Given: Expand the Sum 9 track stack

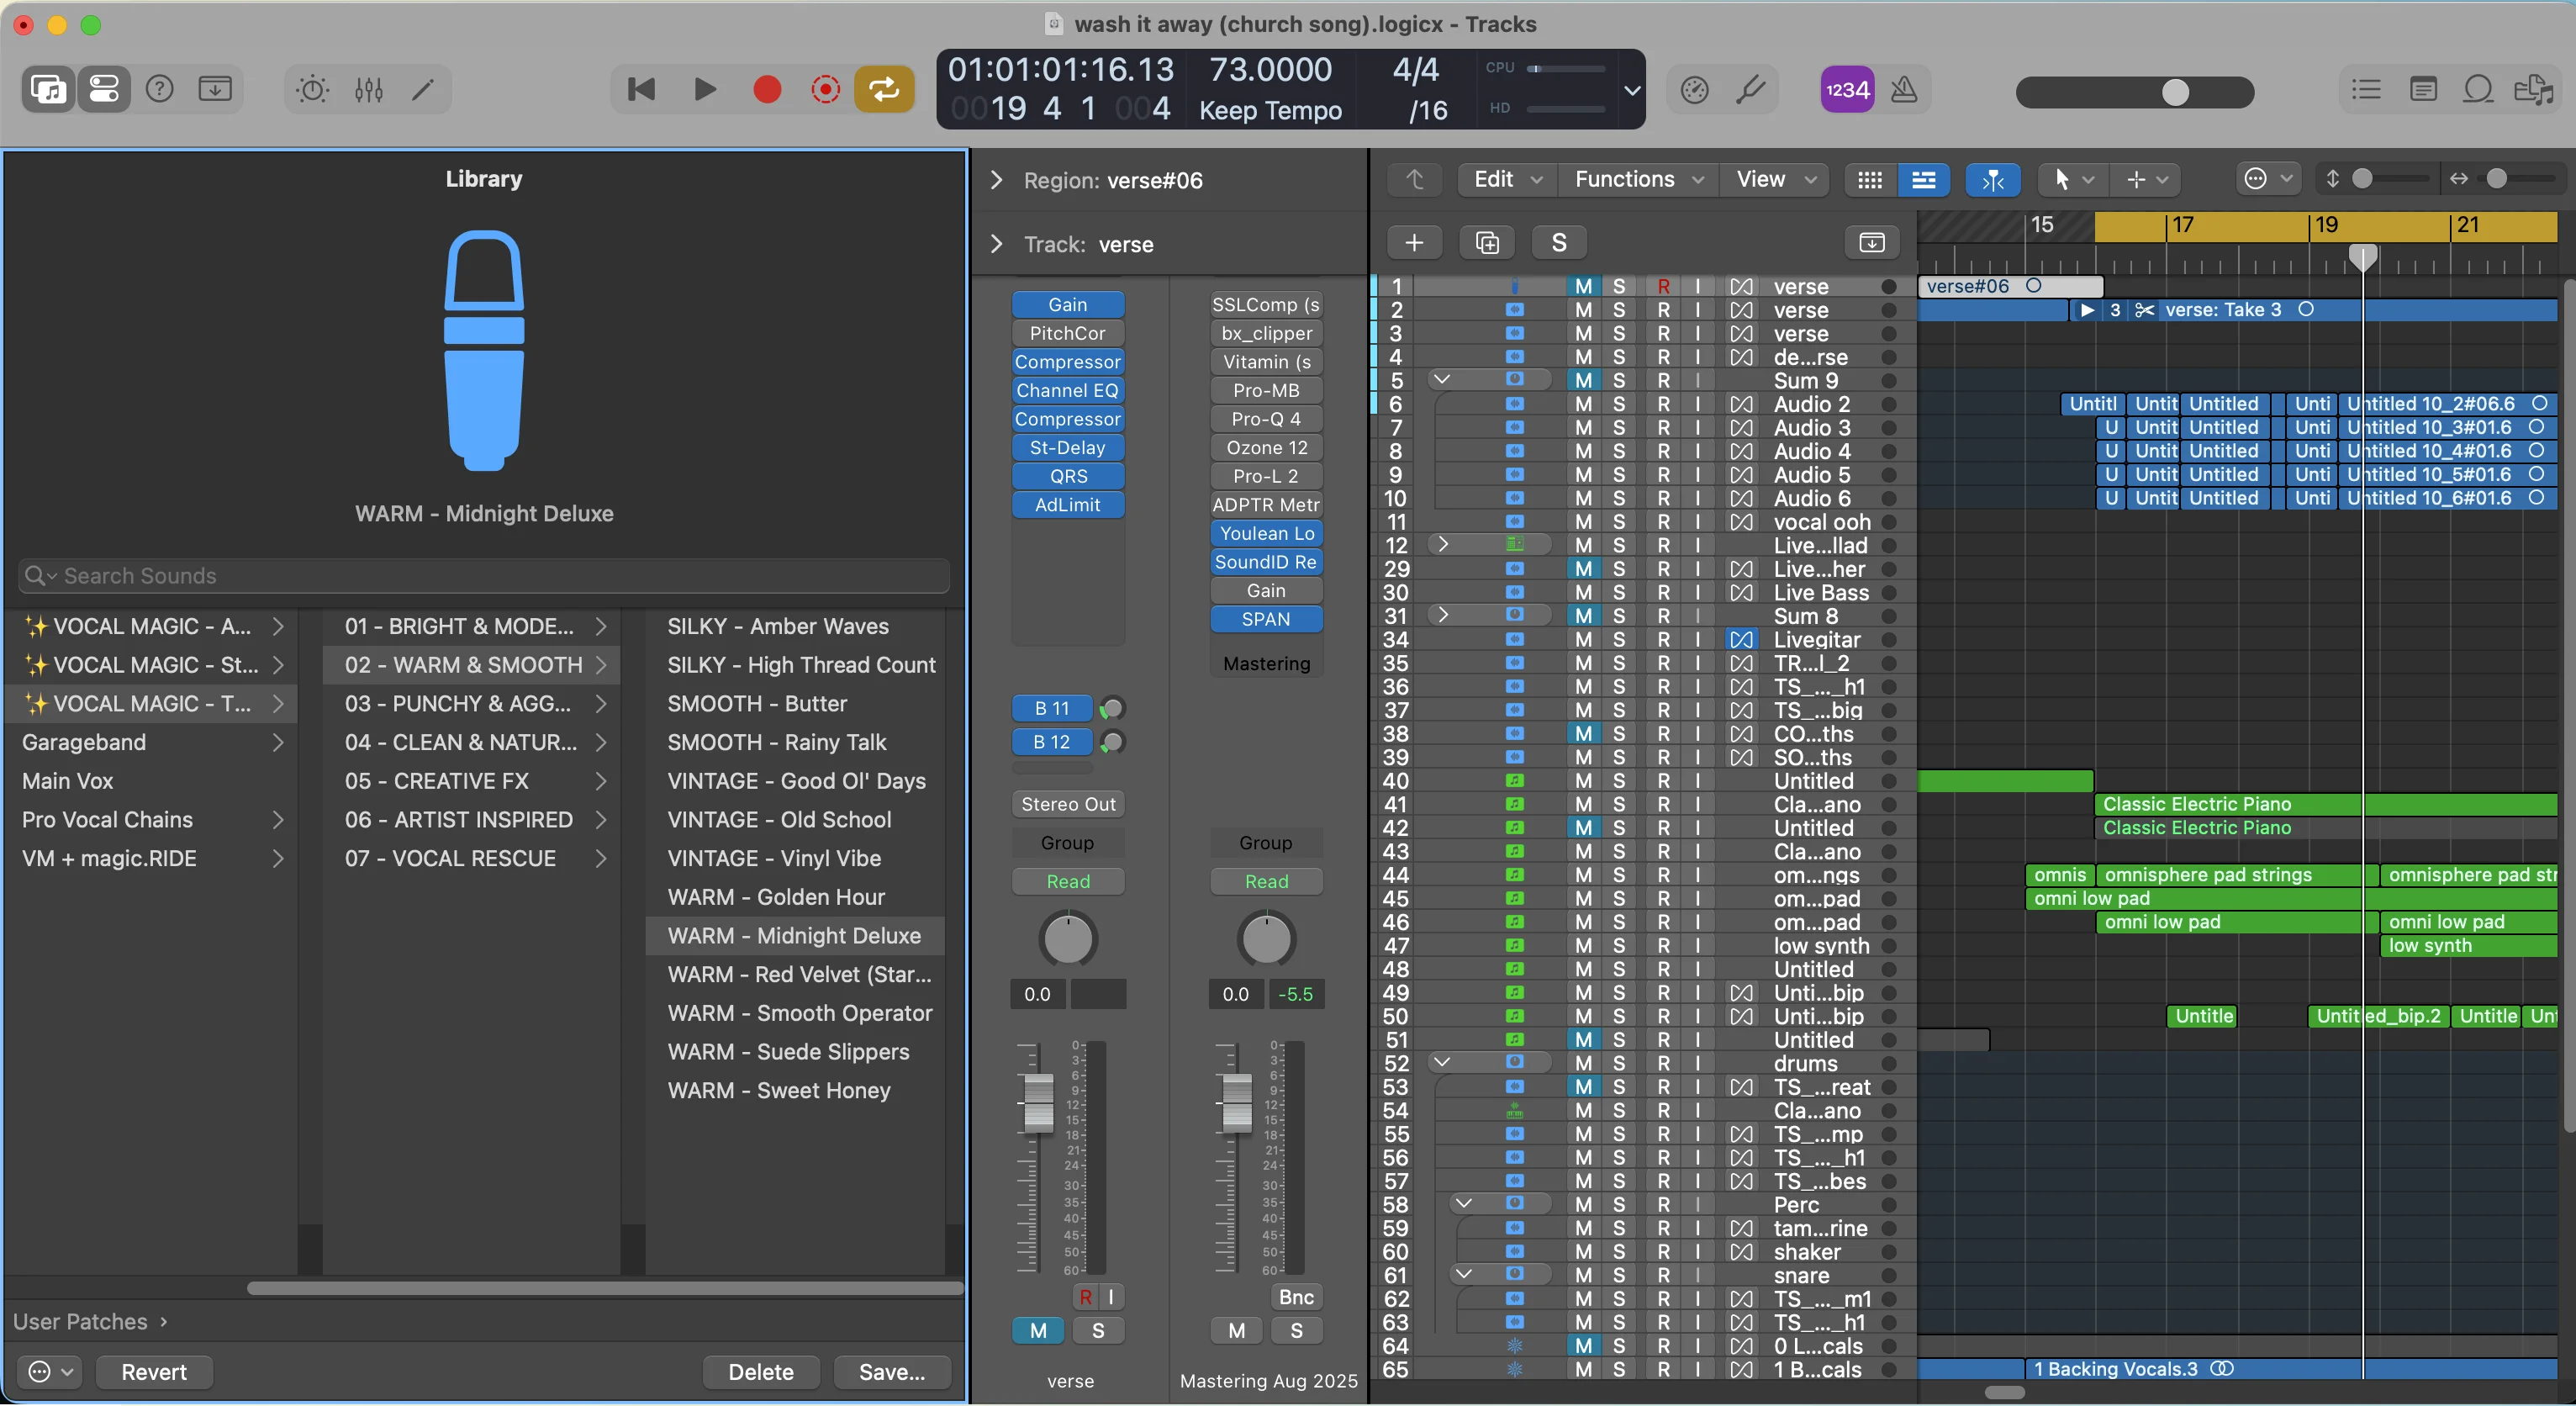Looking at the screenshot, I should tap(1441, 379).
